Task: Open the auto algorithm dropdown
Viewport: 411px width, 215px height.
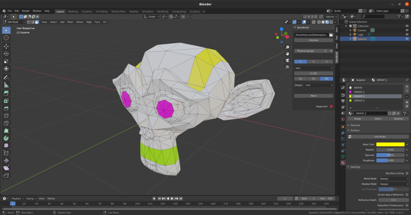Action: [313, 68]
